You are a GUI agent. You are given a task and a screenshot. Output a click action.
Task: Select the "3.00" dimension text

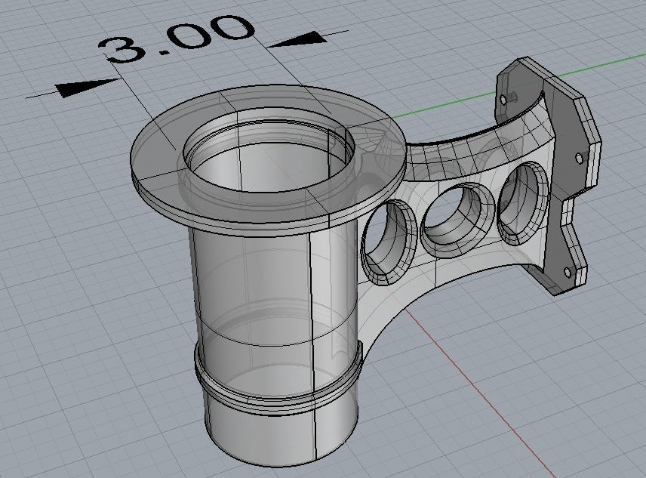[x=176, y=39]
